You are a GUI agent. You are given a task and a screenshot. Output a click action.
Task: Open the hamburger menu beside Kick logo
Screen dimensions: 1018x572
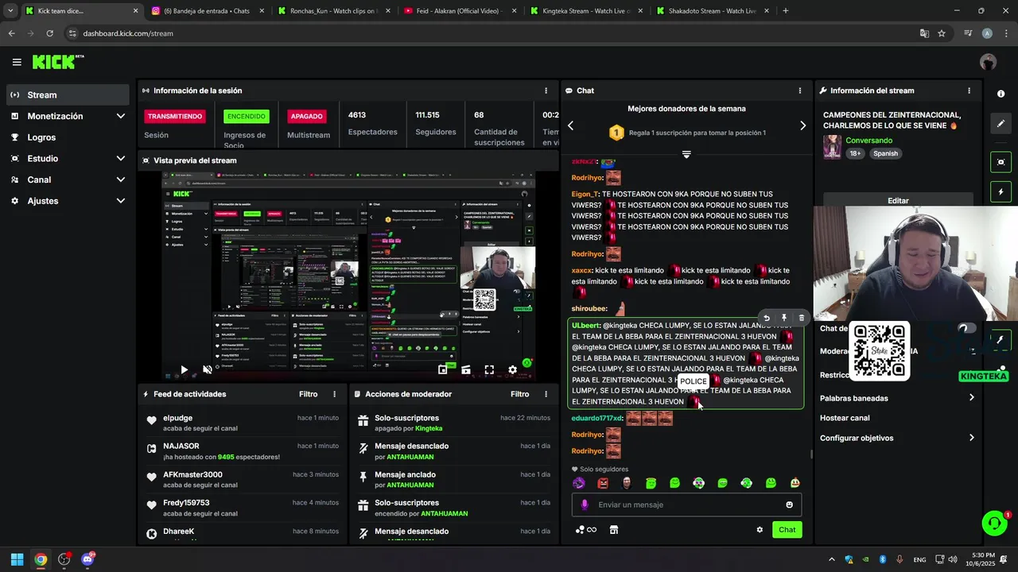[17, 62]
